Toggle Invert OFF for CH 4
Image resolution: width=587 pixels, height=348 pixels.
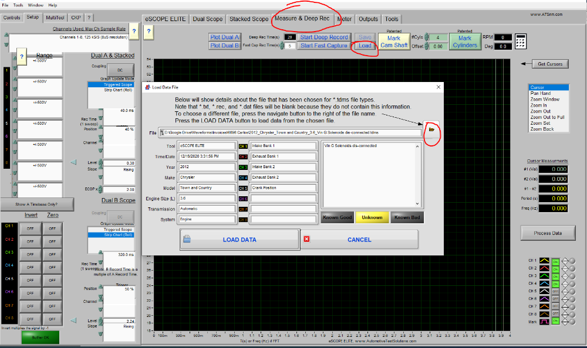pos(31,267)
